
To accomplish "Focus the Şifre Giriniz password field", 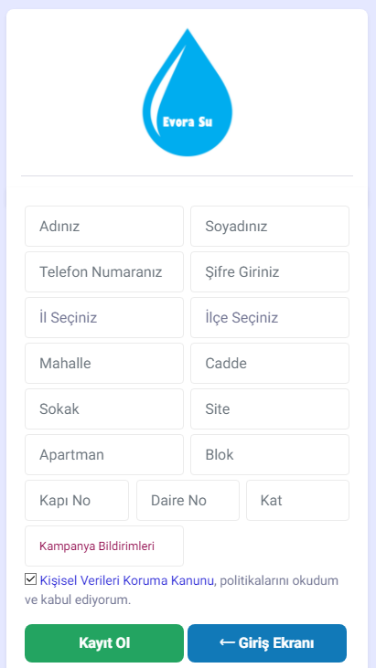I will [270, 271].
